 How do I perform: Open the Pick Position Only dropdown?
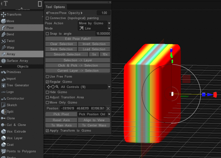[94, 114]
